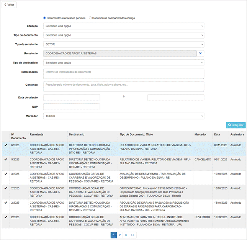Viewport: 247px width, 240px height.
Task: Click checkmark on Requisição de Diárias row
Action: (x=6, y=202)
